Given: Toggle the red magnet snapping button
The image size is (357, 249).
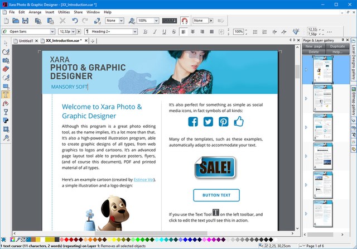Looking at the screenshot, I should (x=185, y=21).
